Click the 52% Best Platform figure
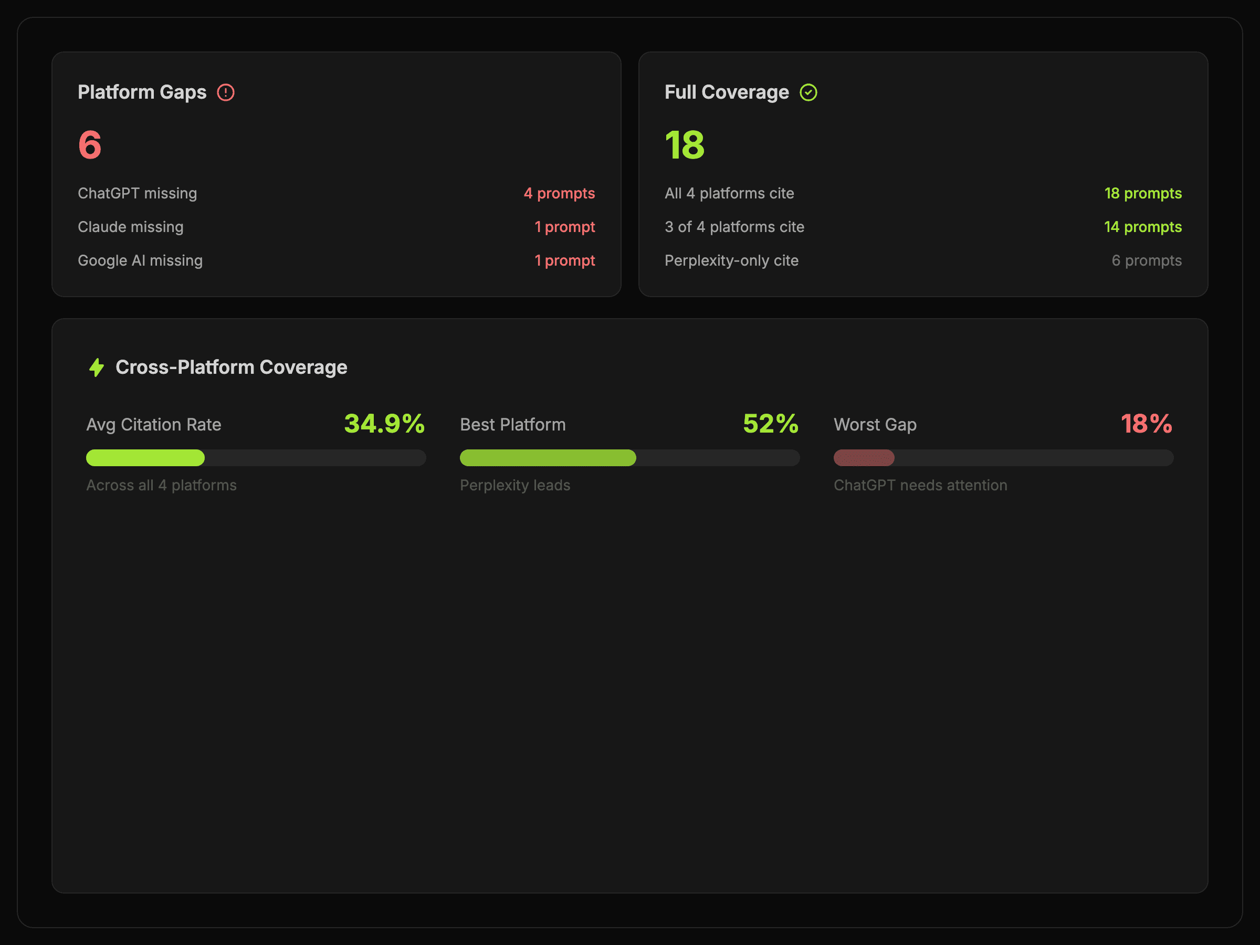1260x945 pixels. coord(770,424)
